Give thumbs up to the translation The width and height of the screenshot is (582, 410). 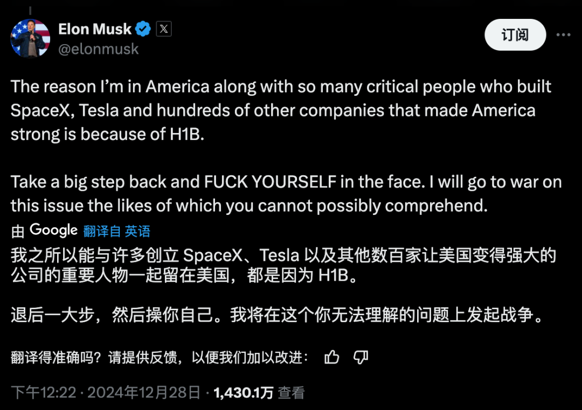click(x=332, y=357)
